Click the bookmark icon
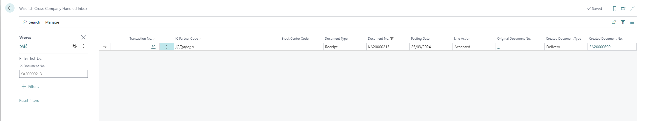 [615, 8]
